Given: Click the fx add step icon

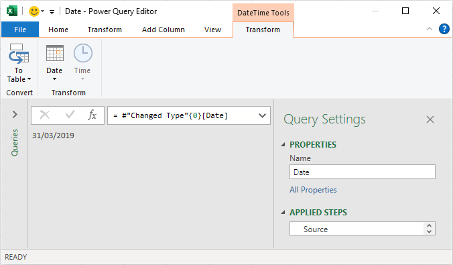Looking at the screenshot, I should tap(92, 115).
